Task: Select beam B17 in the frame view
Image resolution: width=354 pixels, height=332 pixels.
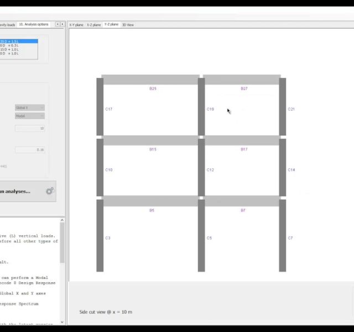Action: pos(242,141)
